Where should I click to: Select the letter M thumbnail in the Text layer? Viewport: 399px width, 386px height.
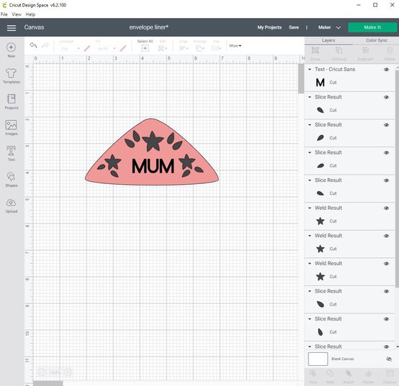point(320,83)
